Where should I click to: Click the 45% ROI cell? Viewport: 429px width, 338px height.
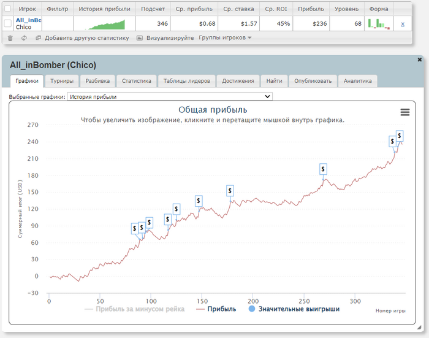click(x=276, y=23)
